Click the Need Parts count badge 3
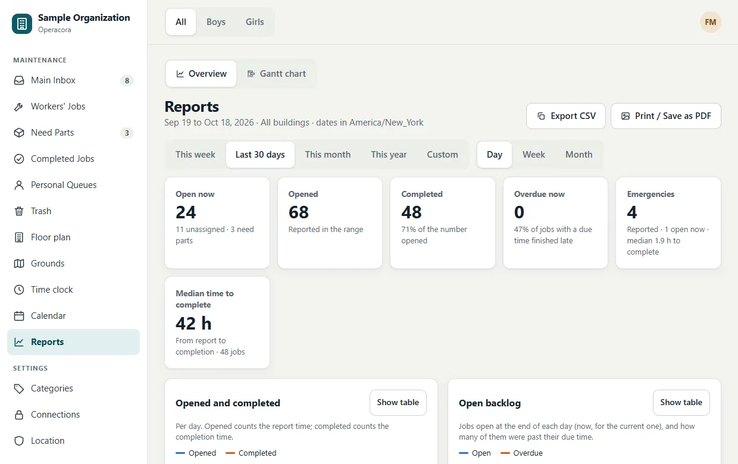The image size is (738, 464). 126,133
